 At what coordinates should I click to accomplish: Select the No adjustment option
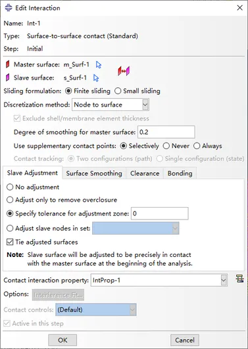33,187
